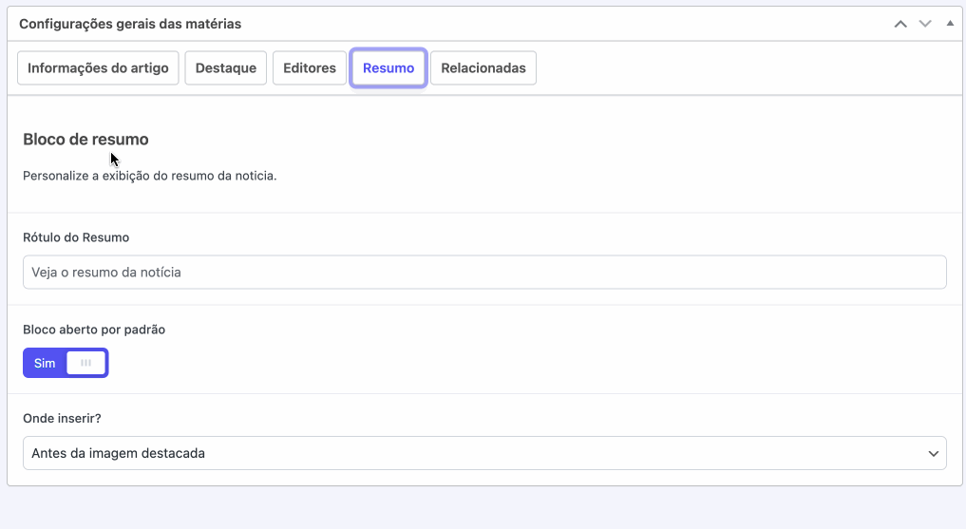Click the chevron on Antes da imagem destacada
Viewport: 966px width, 529px height.
(x=933, y=454)
